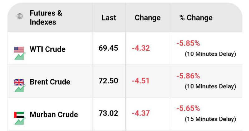Click the US flag icon for WTI Crude
This screenshot has height=131, width=249.
pos(19,49)
